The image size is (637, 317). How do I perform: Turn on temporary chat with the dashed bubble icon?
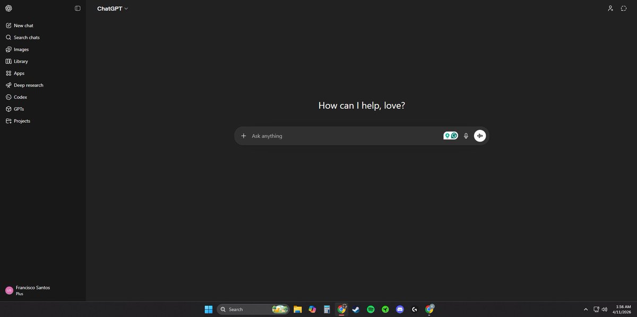tap(624, 8)
